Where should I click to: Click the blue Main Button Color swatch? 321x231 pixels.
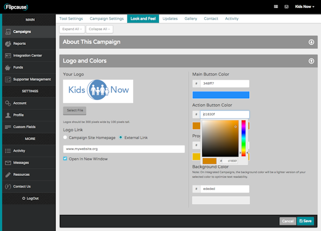[220, 95]
